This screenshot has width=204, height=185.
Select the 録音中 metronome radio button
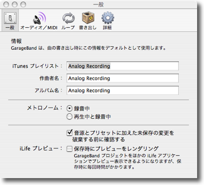pos(69,109)
